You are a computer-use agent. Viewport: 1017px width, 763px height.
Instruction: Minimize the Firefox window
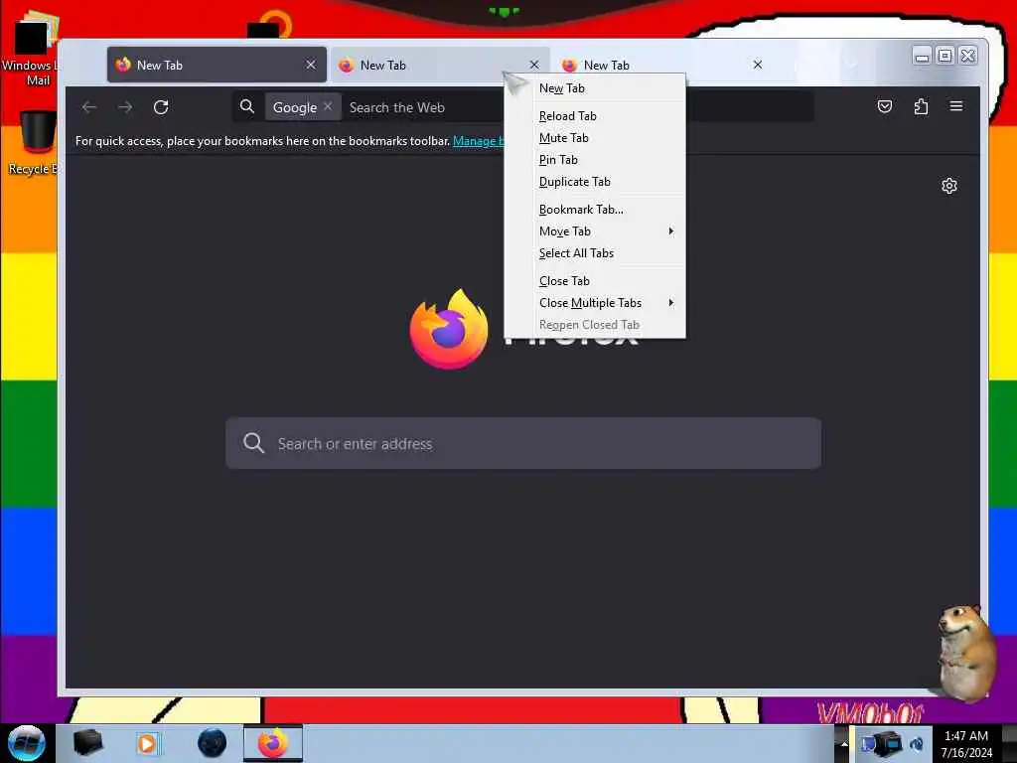point(922,57)
